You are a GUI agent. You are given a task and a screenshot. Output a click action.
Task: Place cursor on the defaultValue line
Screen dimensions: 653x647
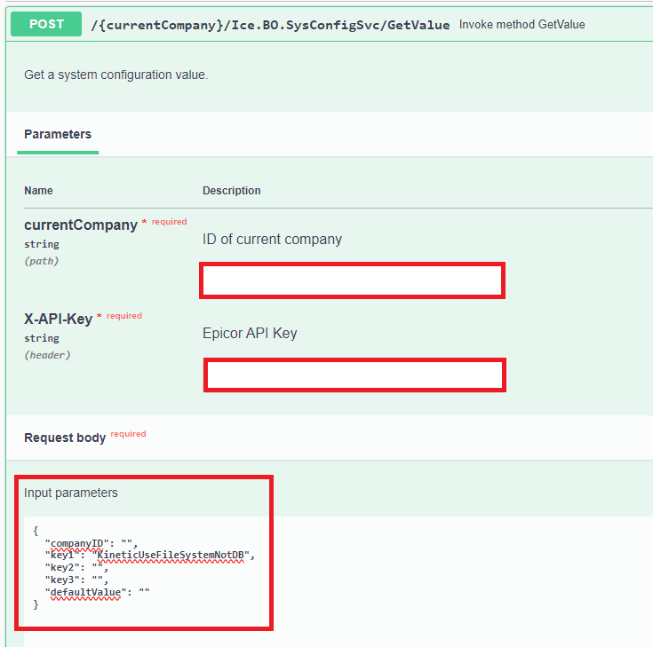pyautogui.click(x=100, y=592)
